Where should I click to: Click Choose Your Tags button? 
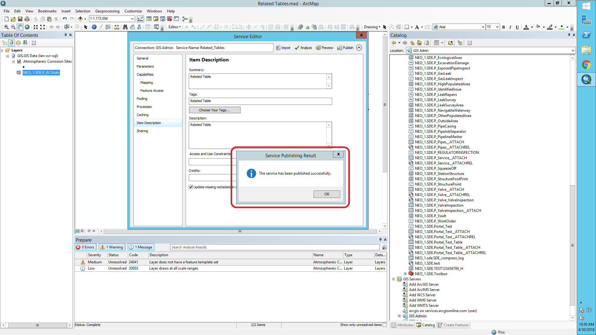coord(214,110)
